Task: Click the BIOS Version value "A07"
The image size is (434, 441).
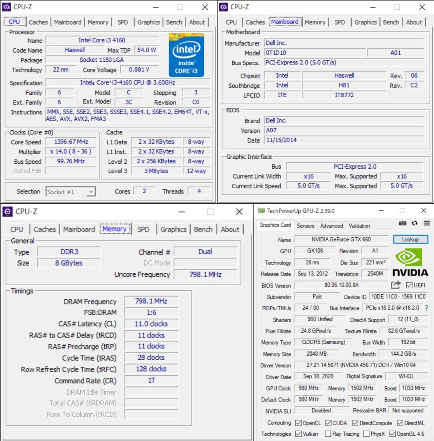Action: (344, 131)
